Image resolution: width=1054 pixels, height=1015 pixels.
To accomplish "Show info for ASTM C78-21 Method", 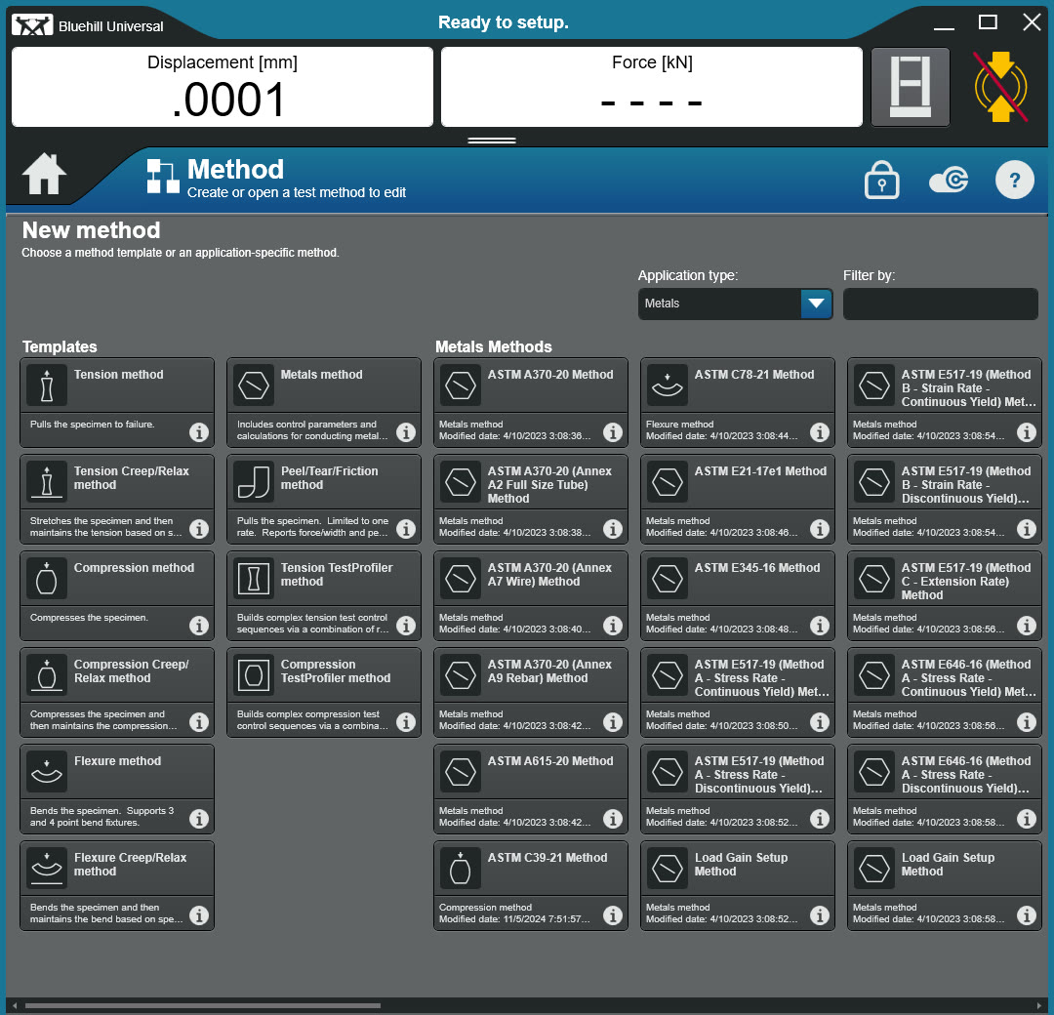I will pyautogui.click(x=820, y=432).
